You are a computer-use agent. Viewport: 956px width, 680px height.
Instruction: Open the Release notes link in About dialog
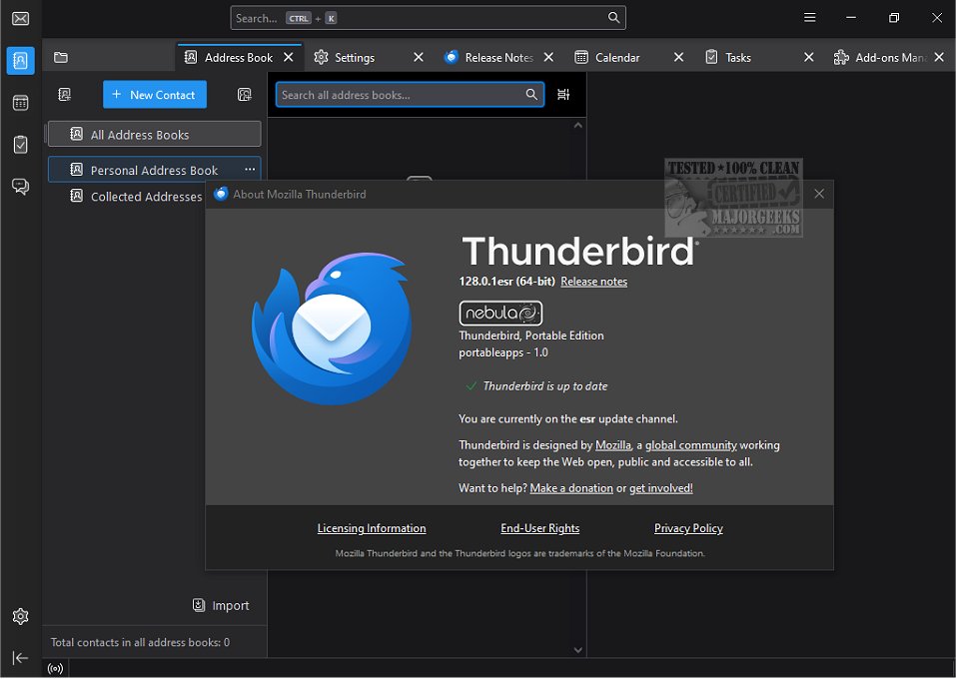pos(593,282)
